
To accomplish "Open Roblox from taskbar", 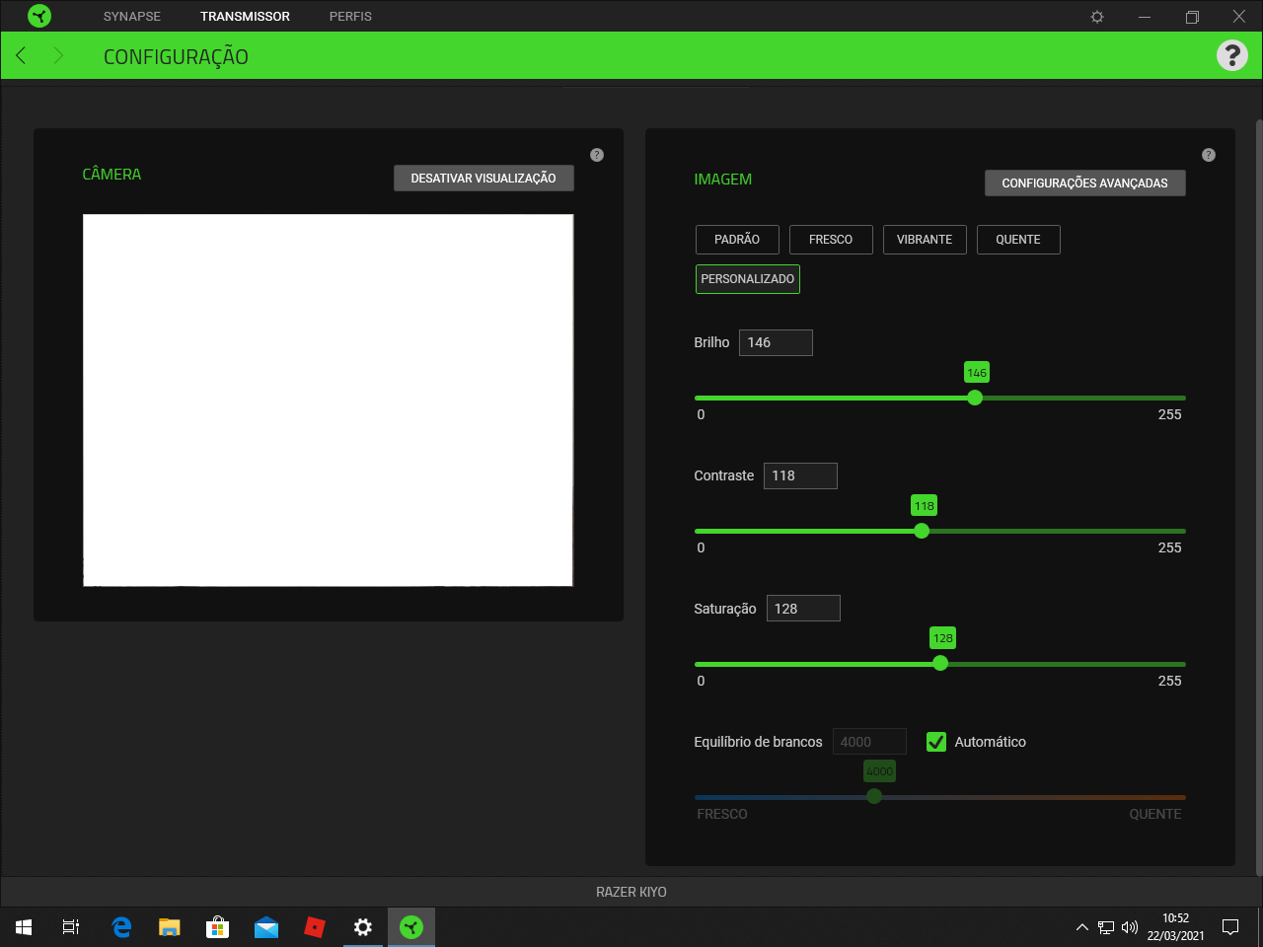I will point(315,927).
